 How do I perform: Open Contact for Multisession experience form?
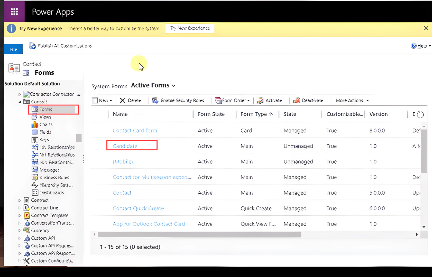(x=152, y=177)
